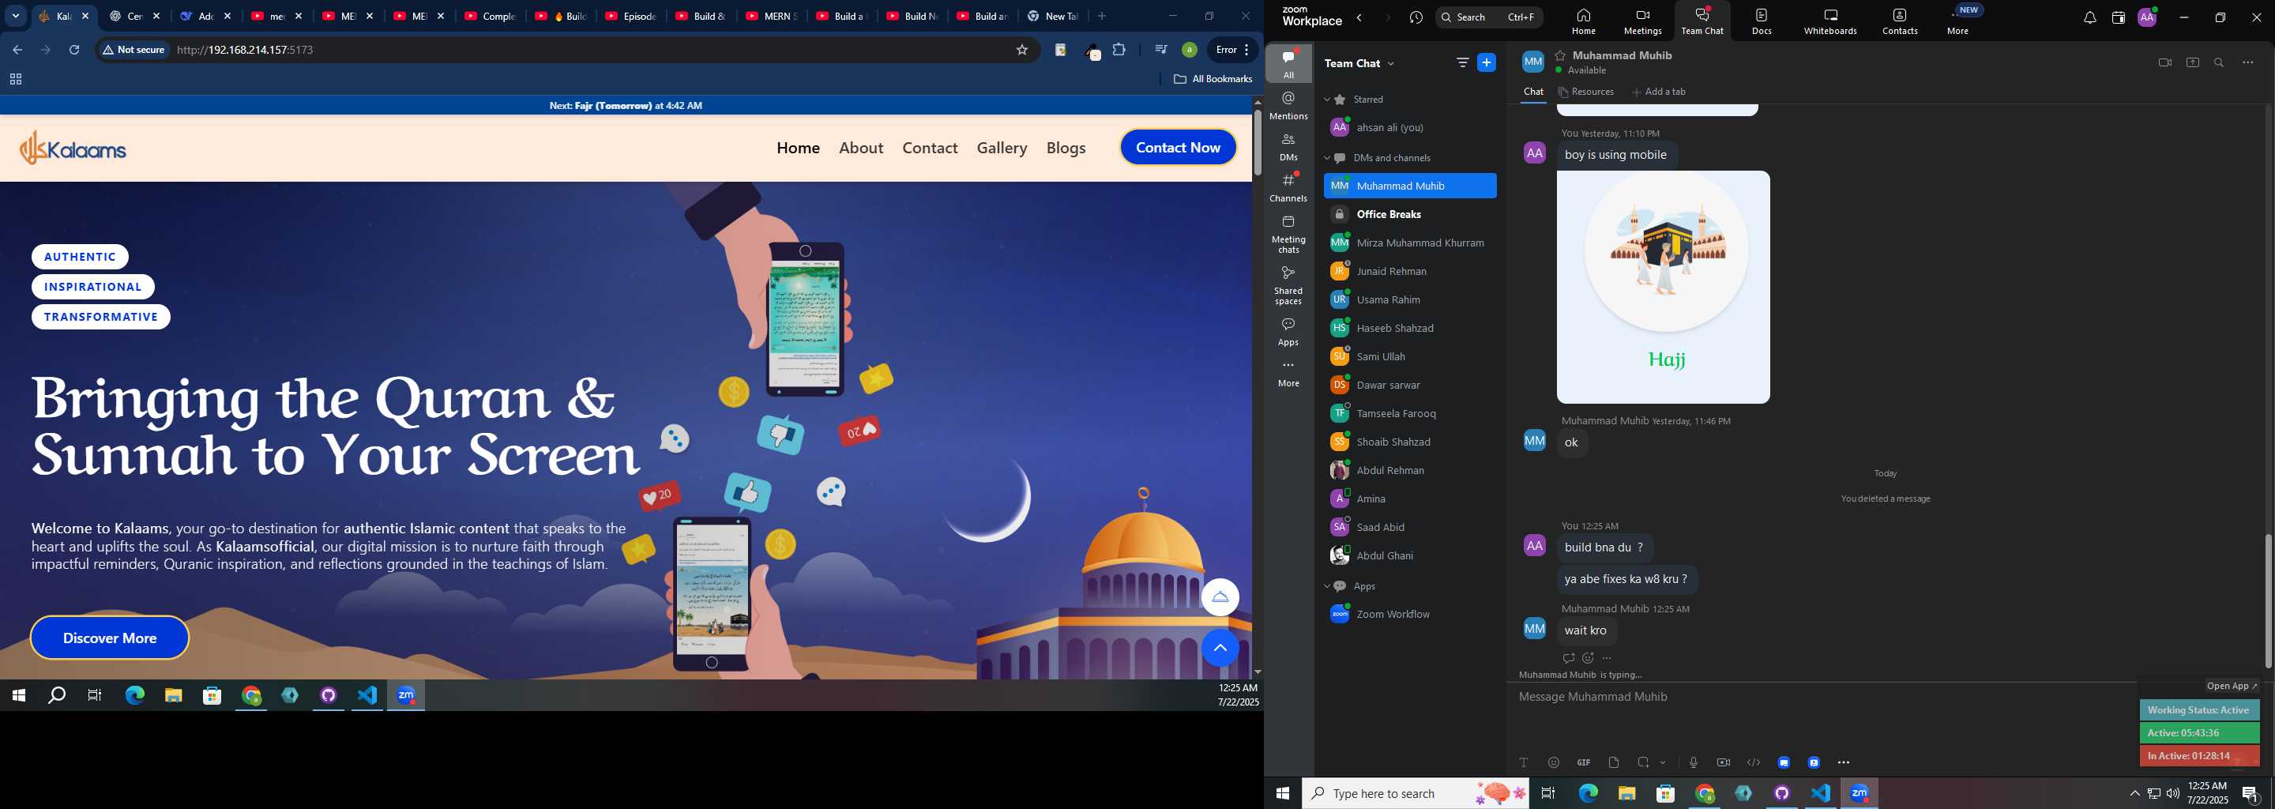Click the Zoom Search box
This screenshot has height=809, width=2275.
(x=1489, y=17)
